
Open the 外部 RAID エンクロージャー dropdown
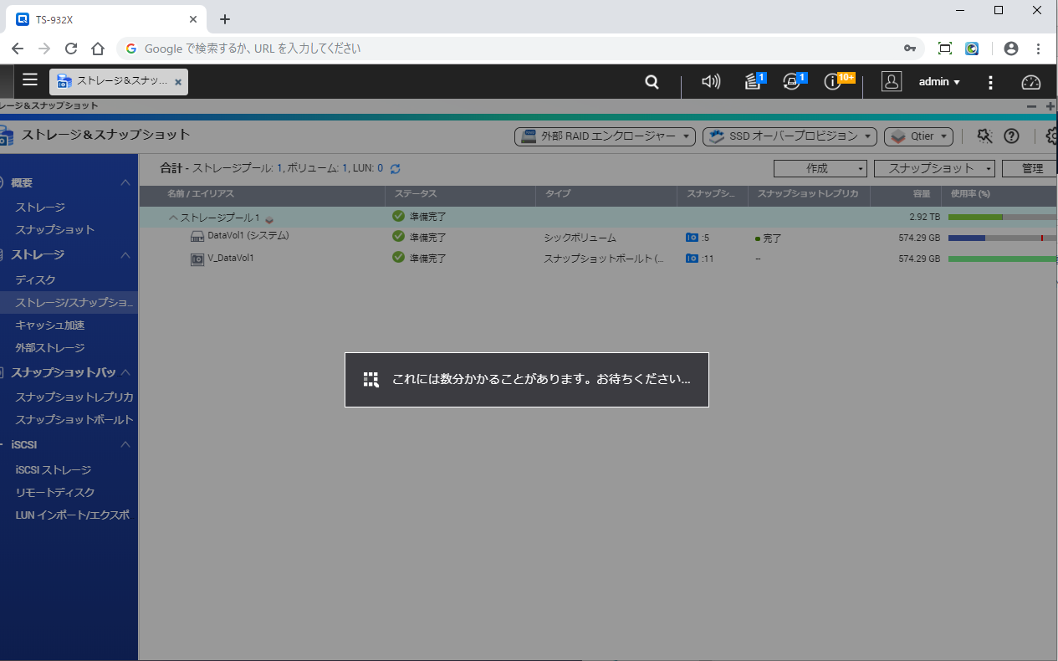pyautogui.click(x=605, y=136)
